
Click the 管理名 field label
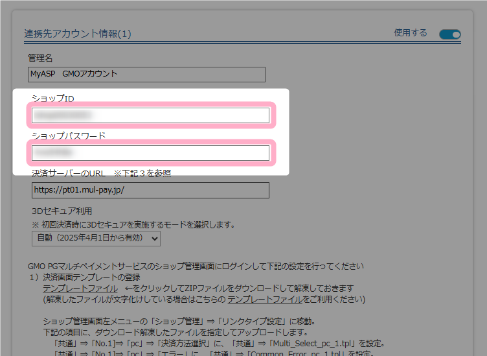click(x=40, y=58)
